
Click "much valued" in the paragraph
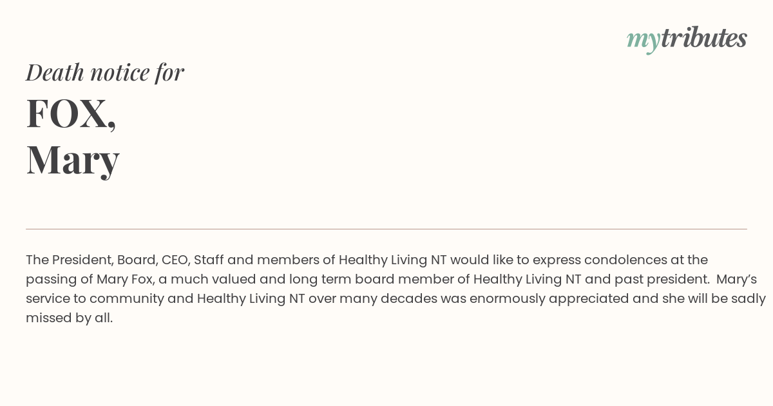pyautogui.click(x=219, y=280)
